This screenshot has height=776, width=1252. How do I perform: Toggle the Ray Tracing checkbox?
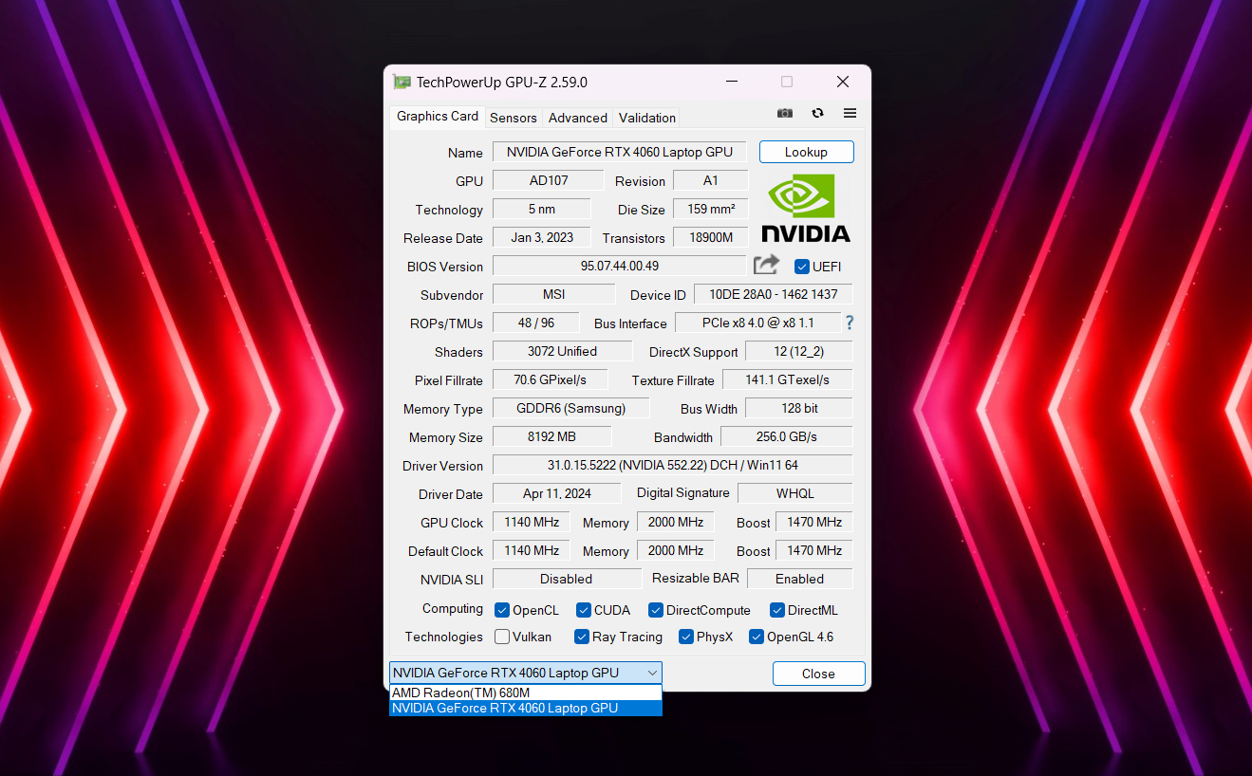click(582, 637)
